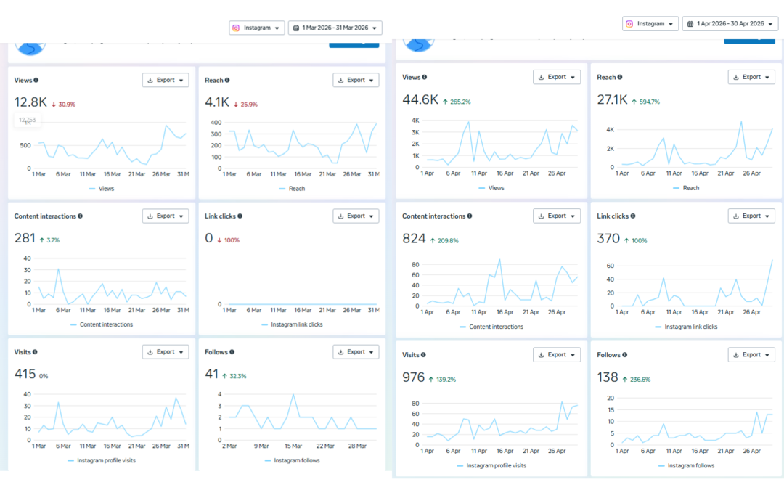Click Reach info icon in March report
The width and height of the screenshot is (784, 490).
(x=227, y=80)
